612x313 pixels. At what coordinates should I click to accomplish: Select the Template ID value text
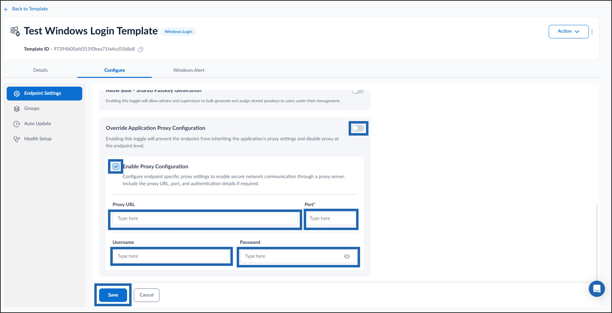point(94,49)
